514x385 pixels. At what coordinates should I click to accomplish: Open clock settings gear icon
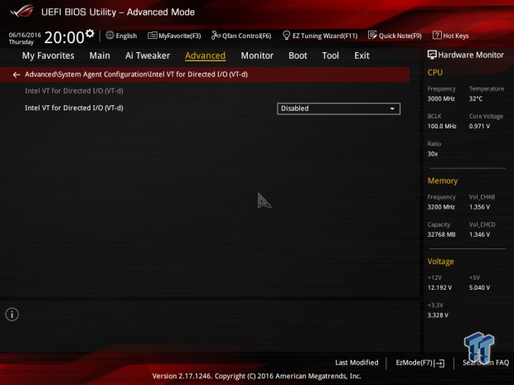(90, 33)
